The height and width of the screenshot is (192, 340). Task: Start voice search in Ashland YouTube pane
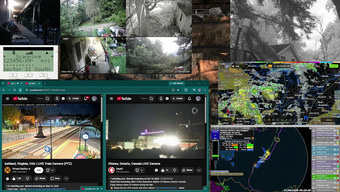57,99
